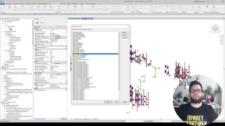Click the Phases ribbon icon
Image resolution: width=225 pixels, height=126 pixels.
[x=167, y=7]
